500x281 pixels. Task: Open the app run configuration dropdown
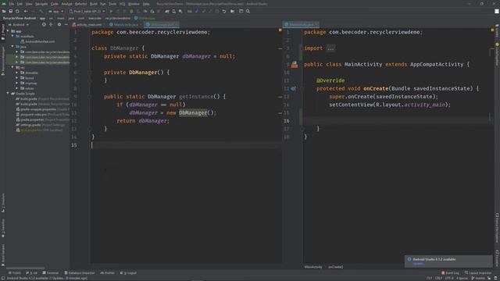pos(55,11)
